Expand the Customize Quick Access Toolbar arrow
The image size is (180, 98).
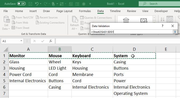pos(90,4)
